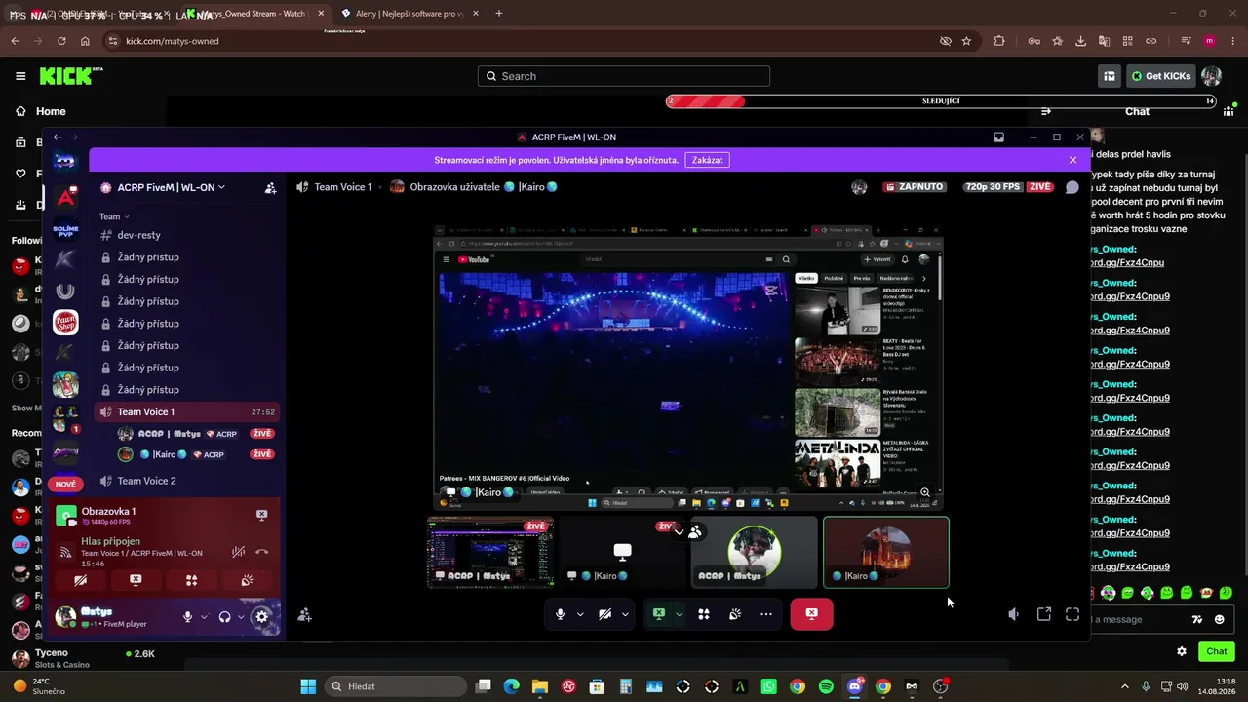Open the Solime PVP server icon

pos(65,229)
